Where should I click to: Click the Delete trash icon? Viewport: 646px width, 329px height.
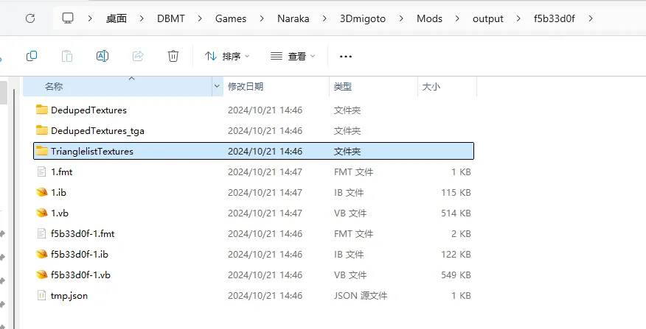173,56
